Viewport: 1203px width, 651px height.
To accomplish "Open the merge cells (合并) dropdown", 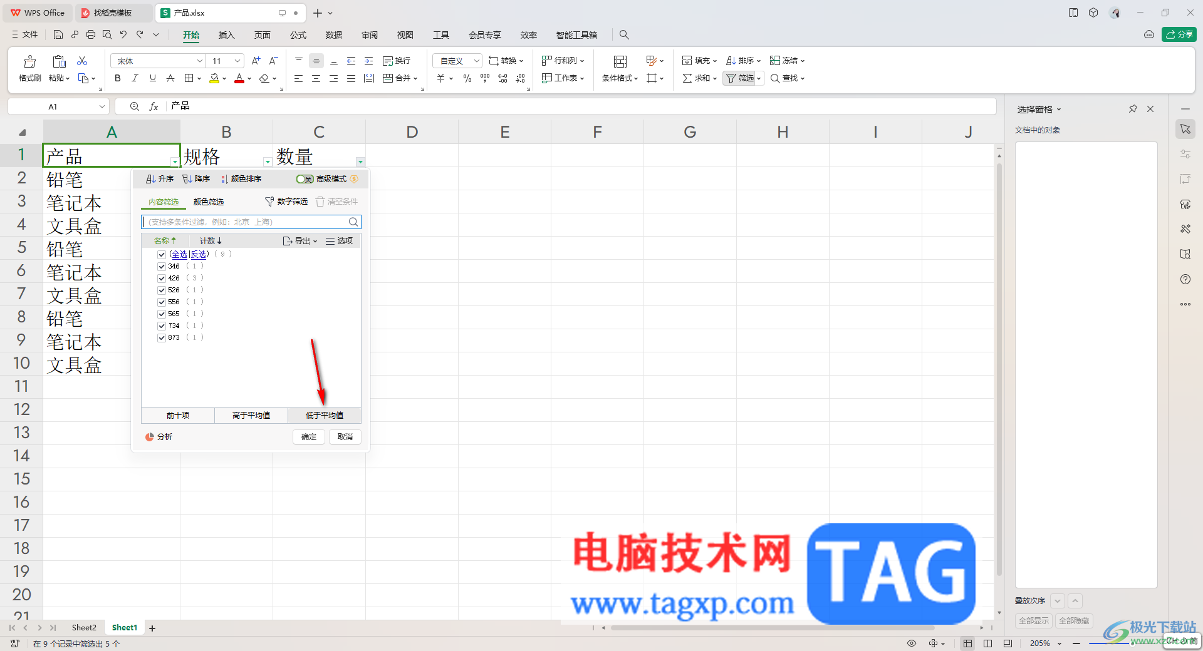I will [x=415, y=78].
